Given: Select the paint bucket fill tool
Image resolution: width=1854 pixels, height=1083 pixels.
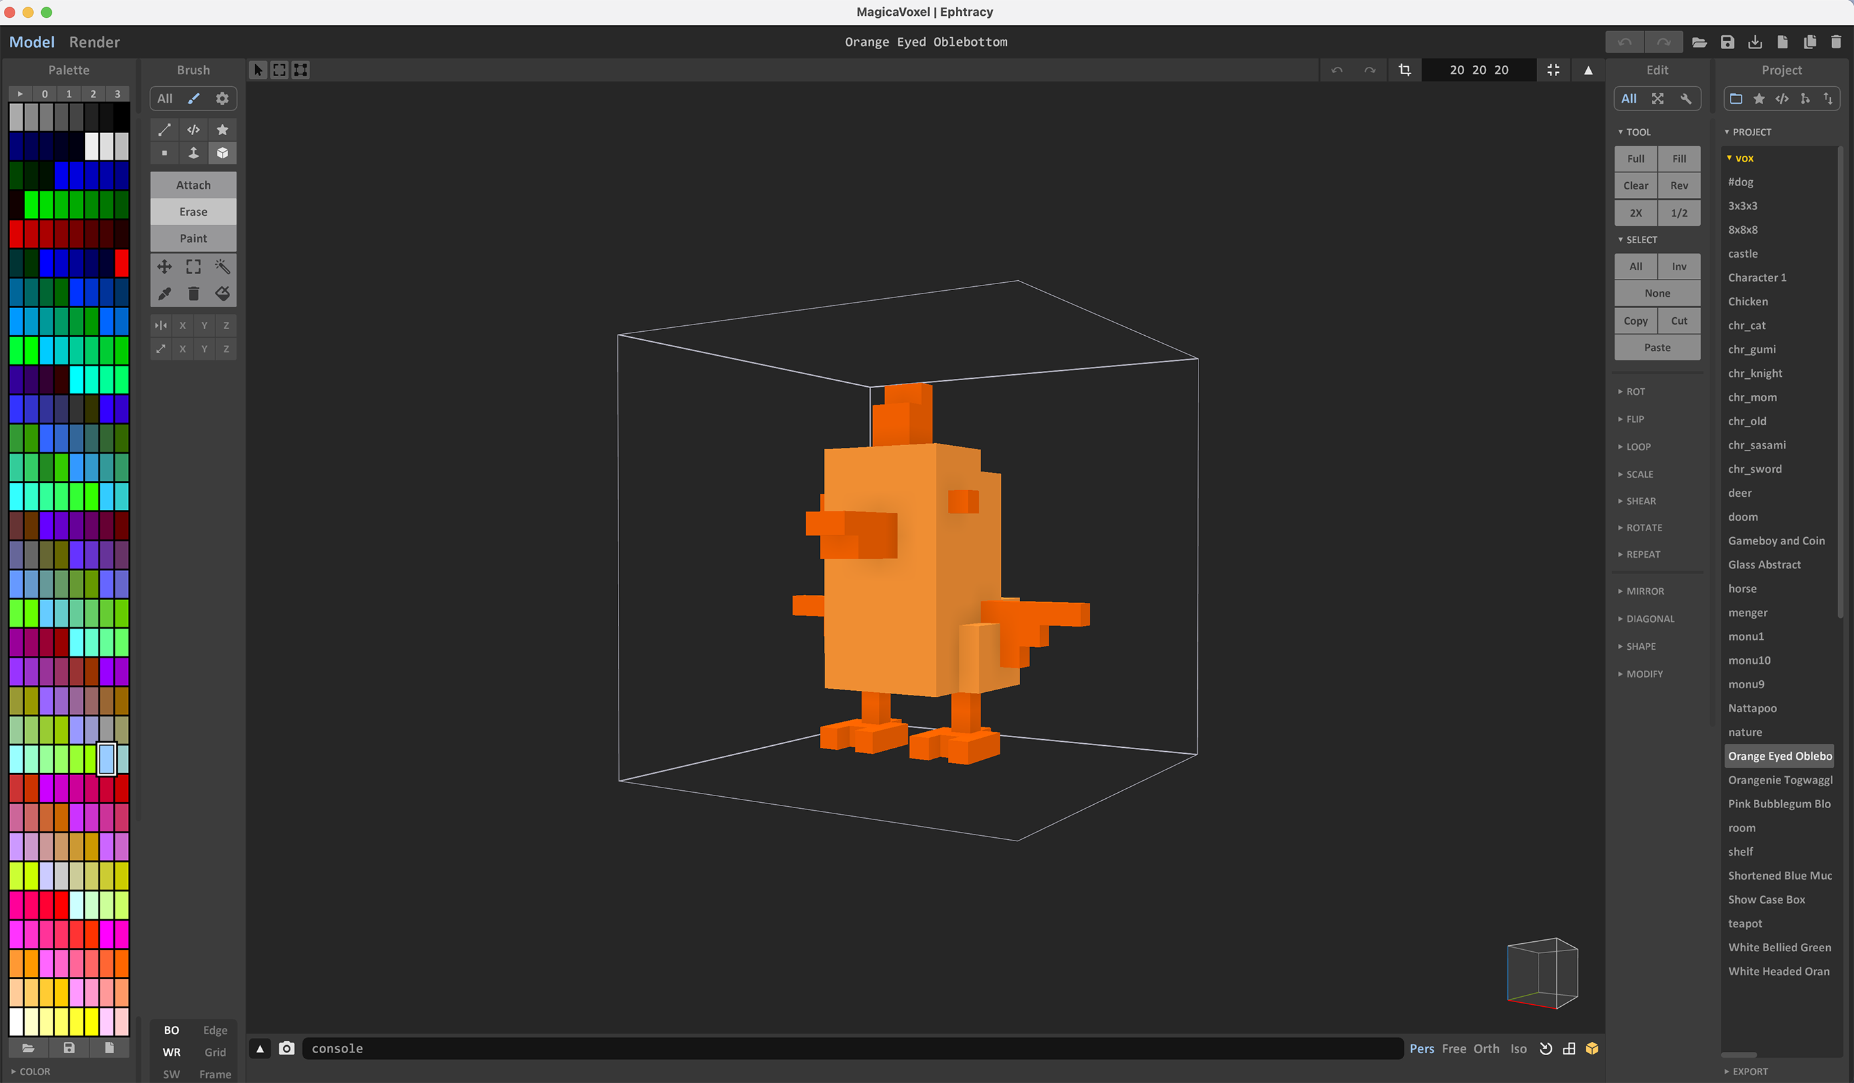Looking at the screenshot, I should (x=222, y=293).
